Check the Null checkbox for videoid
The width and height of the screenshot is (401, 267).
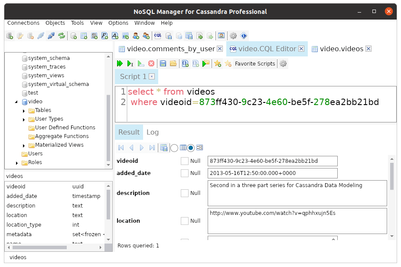(x=185, y=161)
